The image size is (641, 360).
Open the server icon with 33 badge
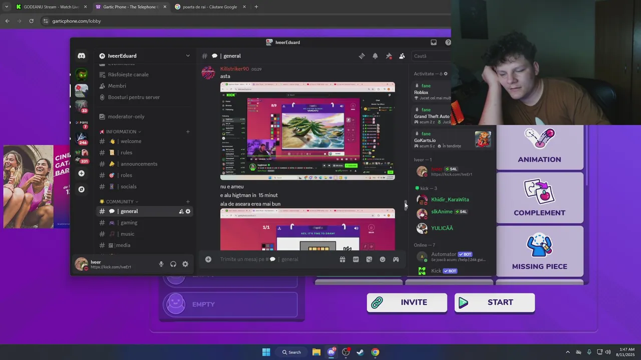81,105
